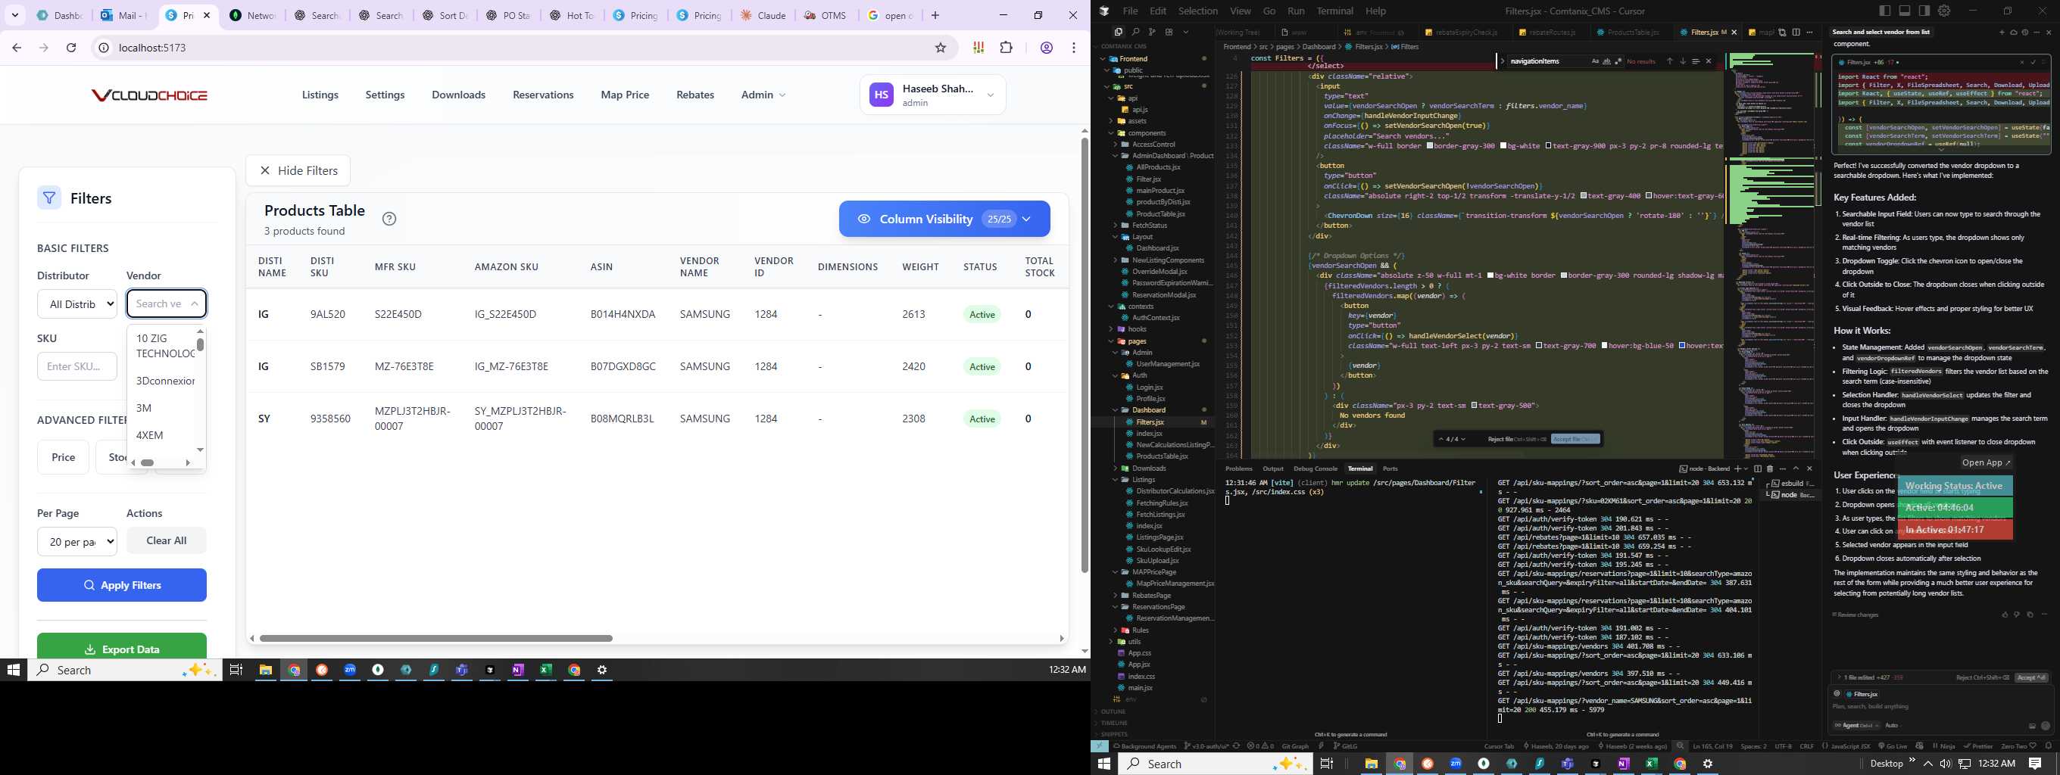Open Cursor settings gear in the title bar
Screen dimensions: 2060x775
click(x=1944, y=11)
